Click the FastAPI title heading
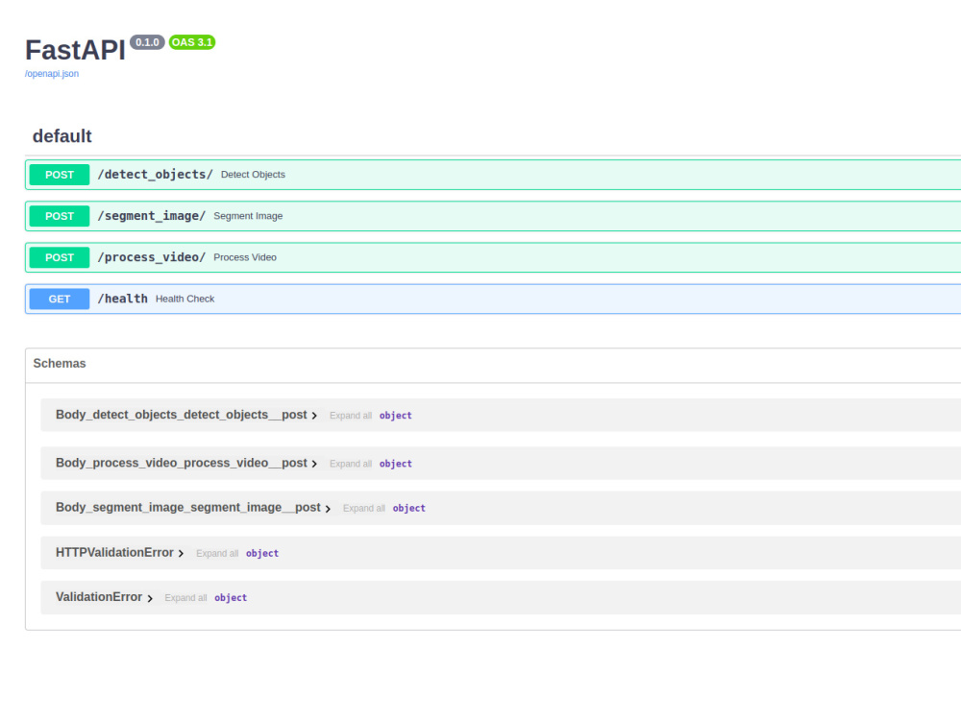 pos(75,50)
